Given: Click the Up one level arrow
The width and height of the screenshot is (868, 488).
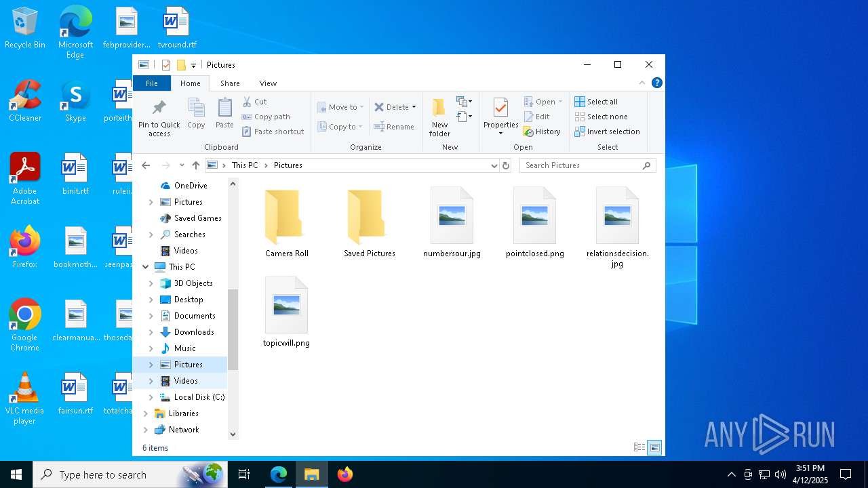Looking at the screenshot, I should coord(196,165).
